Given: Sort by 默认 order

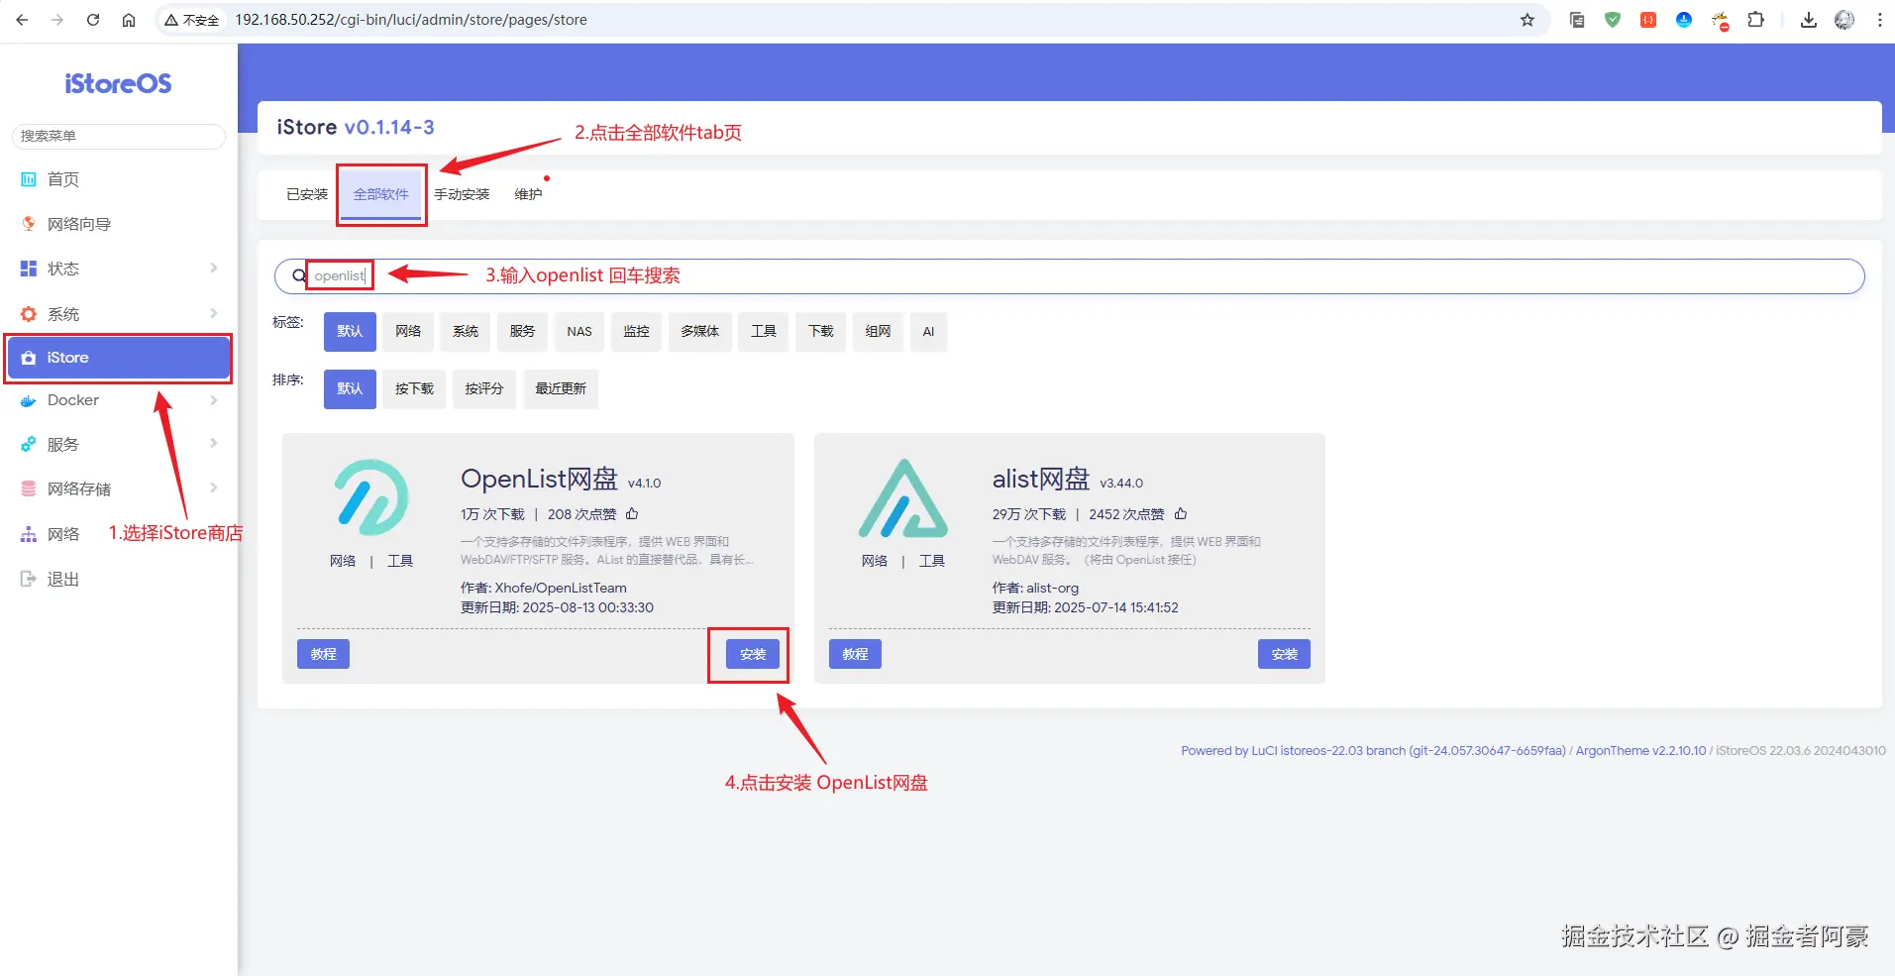Looking at the screenshot, I should 350,389.
